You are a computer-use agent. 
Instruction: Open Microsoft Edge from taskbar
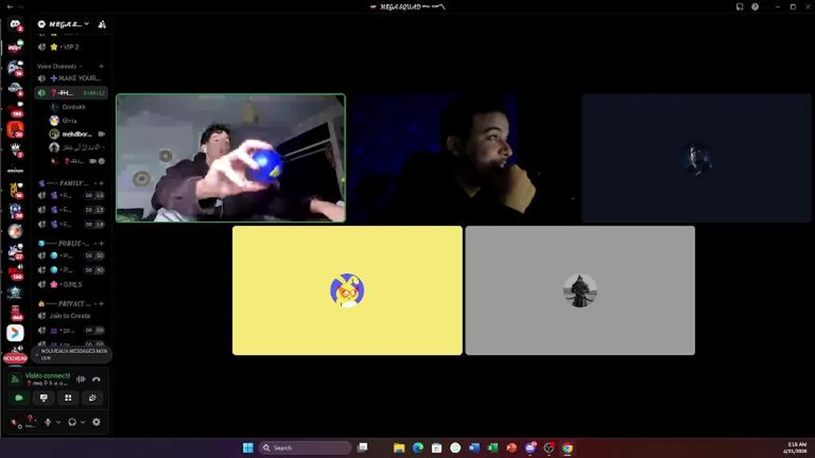click(x=418, y=448)
